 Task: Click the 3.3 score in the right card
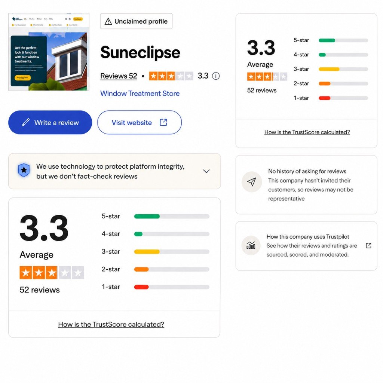[261, 48]
